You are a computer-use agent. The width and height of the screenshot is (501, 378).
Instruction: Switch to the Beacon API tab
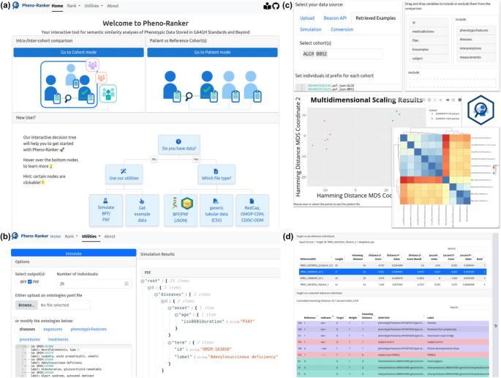(x=335, y=18)
